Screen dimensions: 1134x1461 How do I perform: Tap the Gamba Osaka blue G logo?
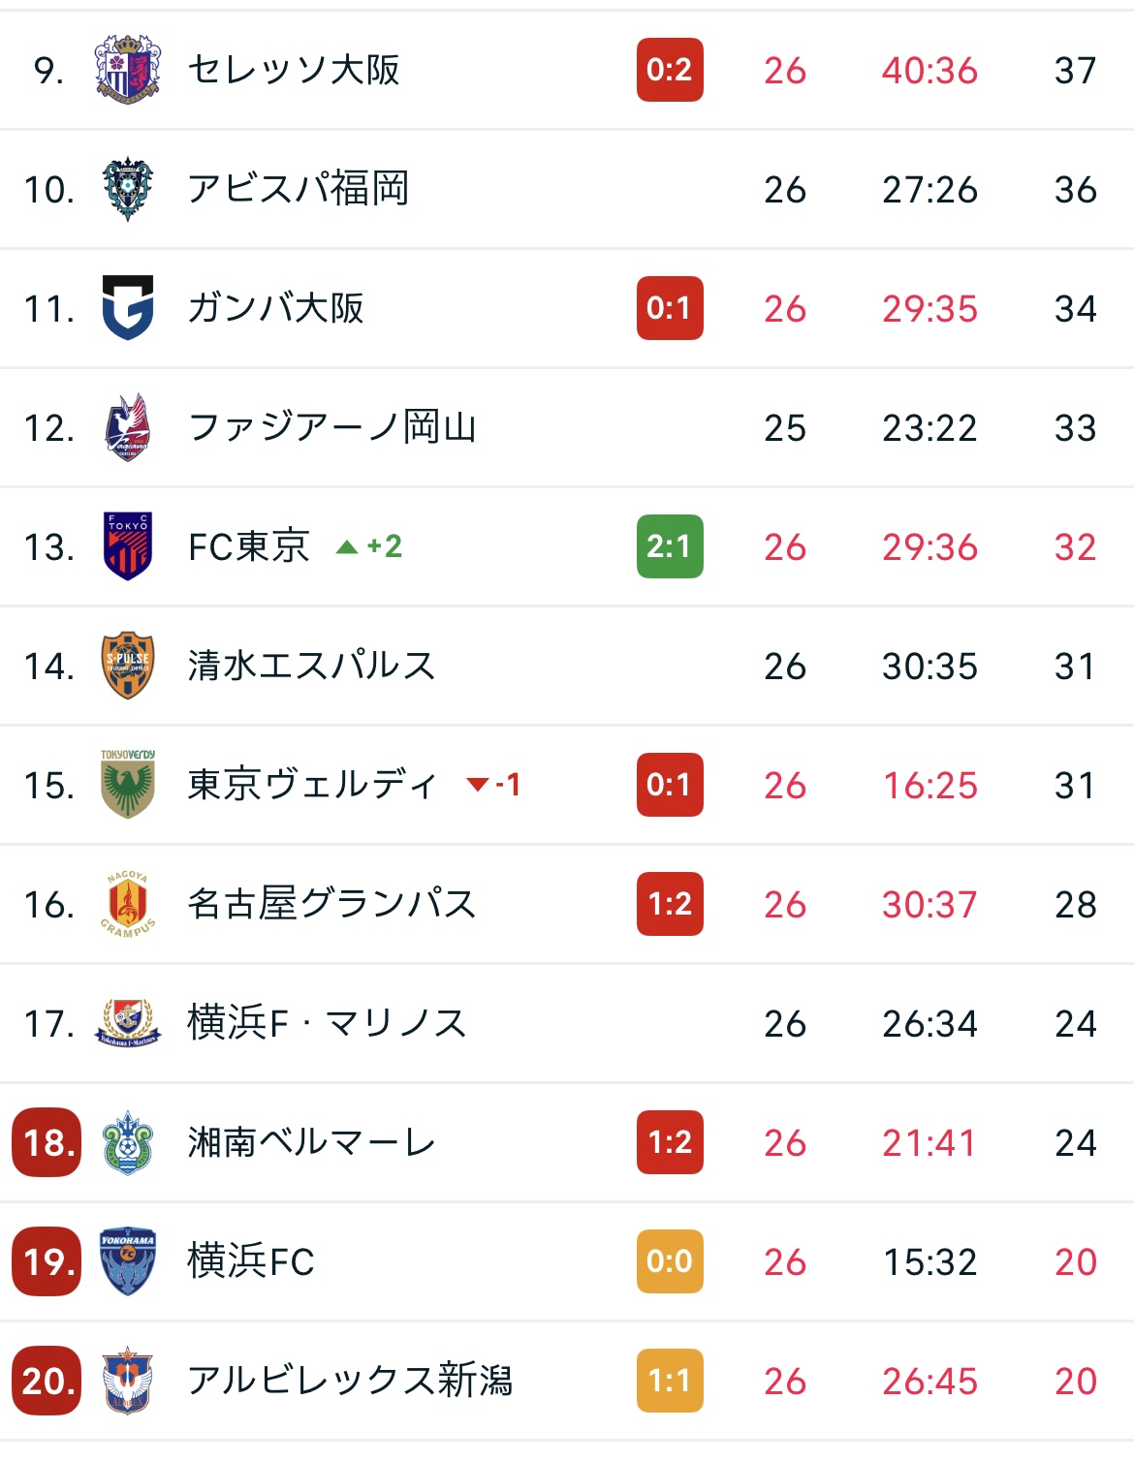coord(127,308)
